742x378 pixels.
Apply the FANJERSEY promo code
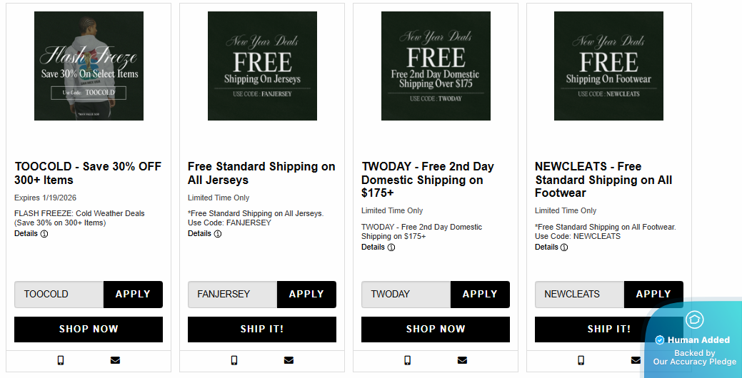306,294
